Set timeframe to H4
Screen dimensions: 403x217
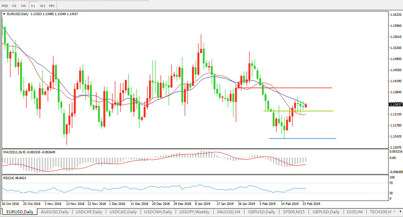click(23, 6)
